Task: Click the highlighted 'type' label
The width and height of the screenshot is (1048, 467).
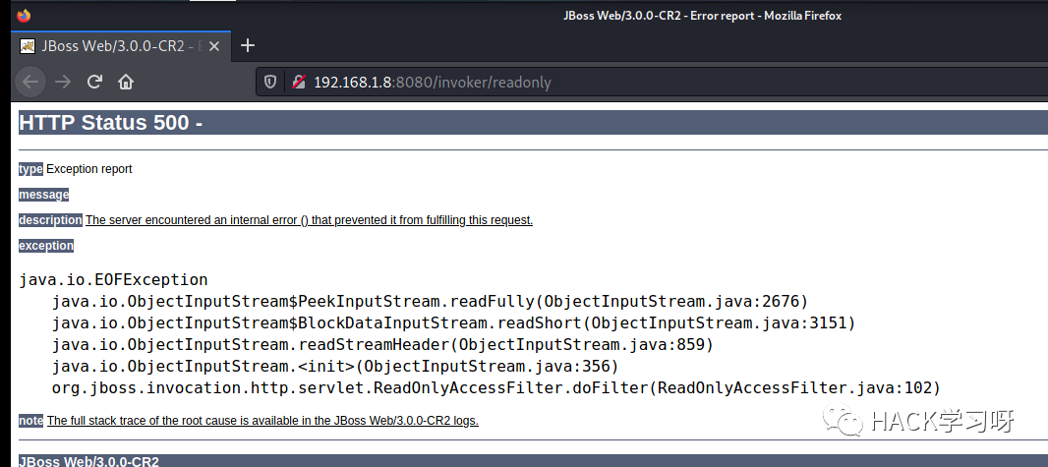Action: (x=30, y=169)
